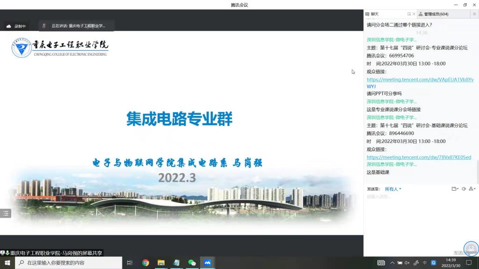Open the first meeting.tencent.com audience link
Image resolution: width=479 pixels, height=269 pixels.
(420, 80)
